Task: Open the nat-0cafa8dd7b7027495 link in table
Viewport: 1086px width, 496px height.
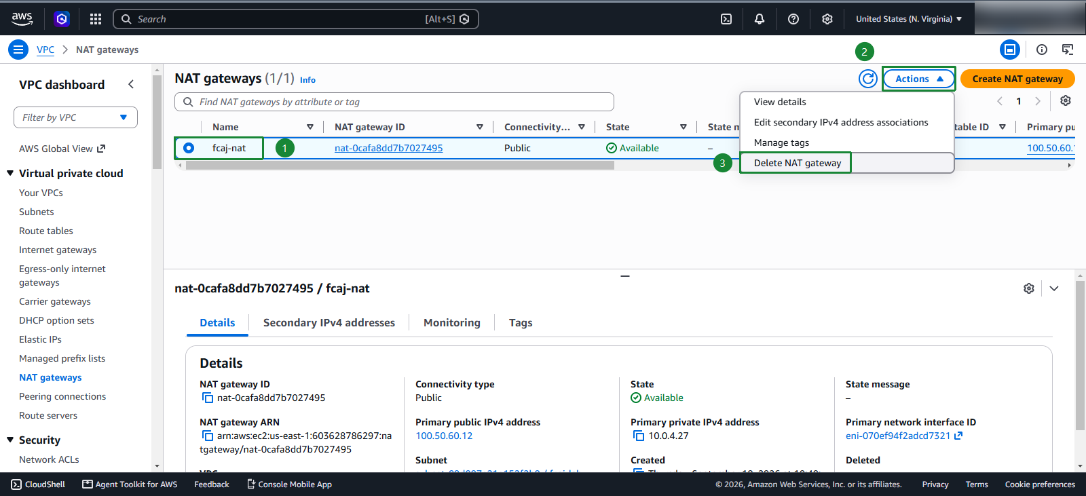Action: [x=389, y=148]
